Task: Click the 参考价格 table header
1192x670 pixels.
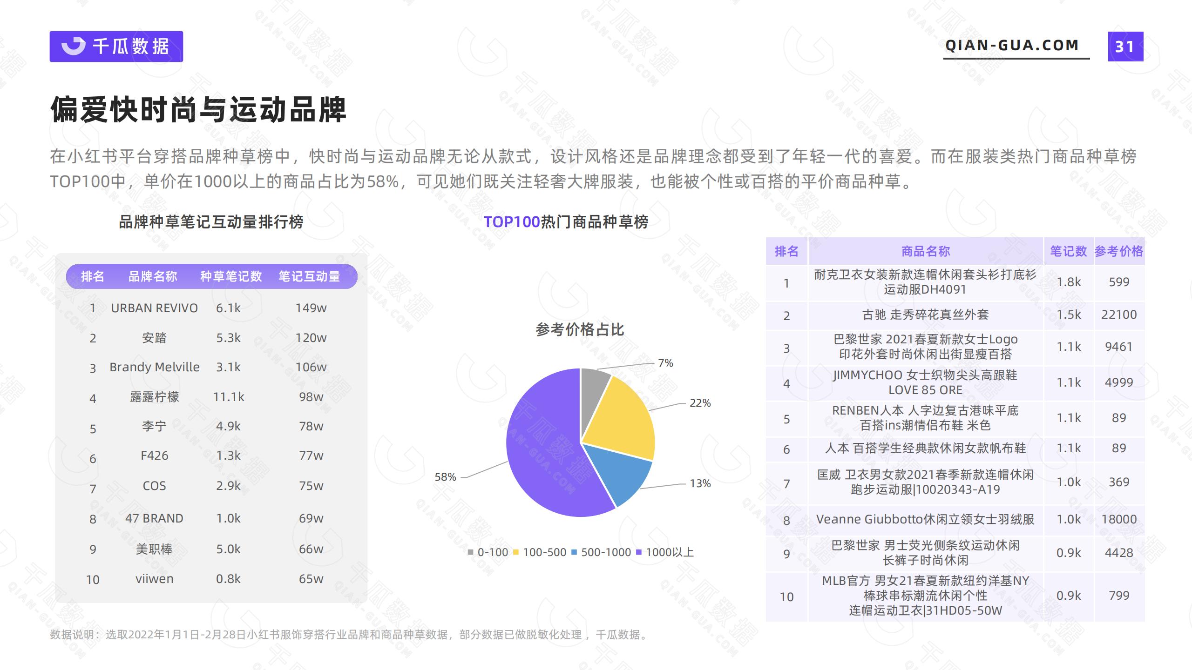Action: point(1118,251)
